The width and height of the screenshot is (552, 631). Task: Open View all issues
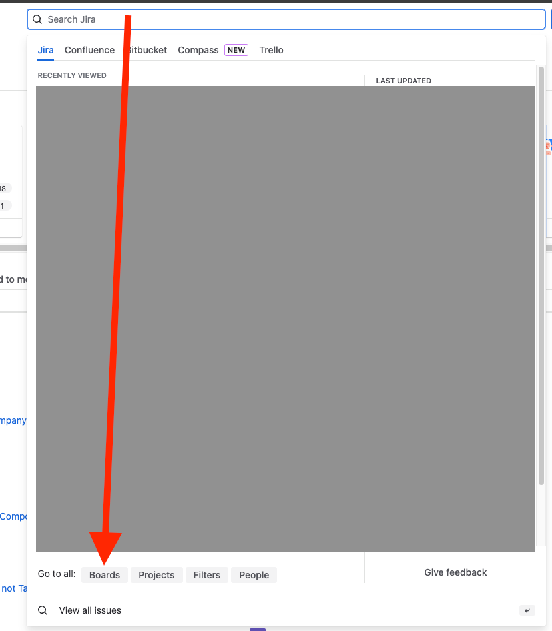tap(286, 610)
